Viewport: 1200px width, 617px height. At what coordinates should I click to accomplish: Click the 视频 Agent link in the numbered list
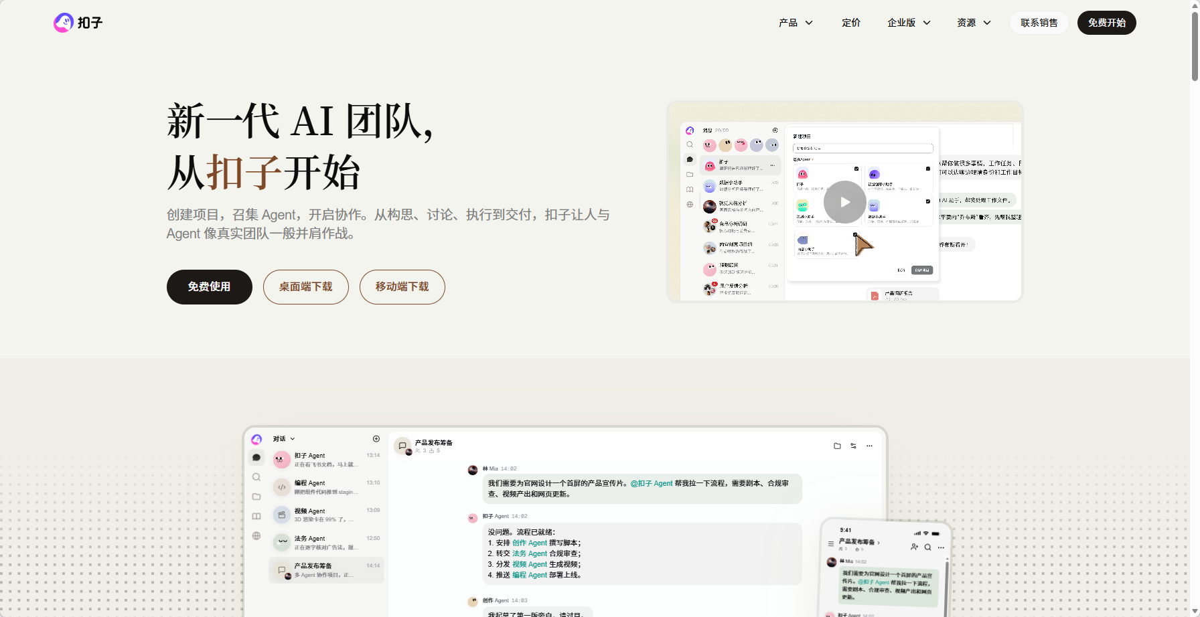click(530, 565)
